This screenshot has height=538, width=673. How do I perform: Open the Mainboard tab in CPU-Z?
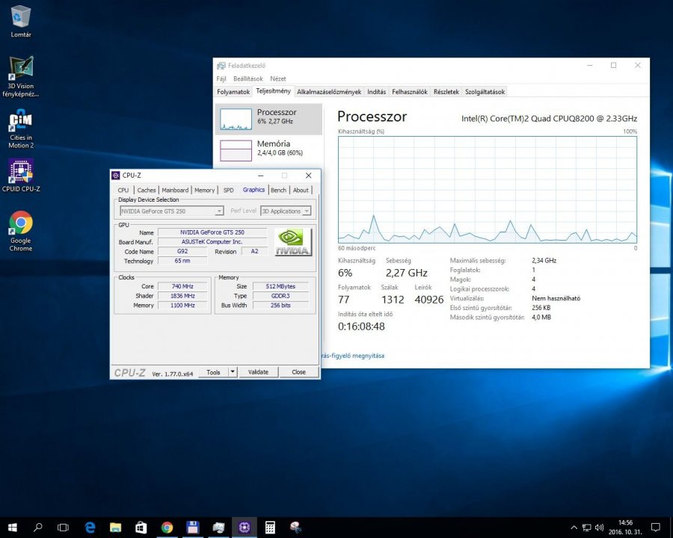pos(175,190)
